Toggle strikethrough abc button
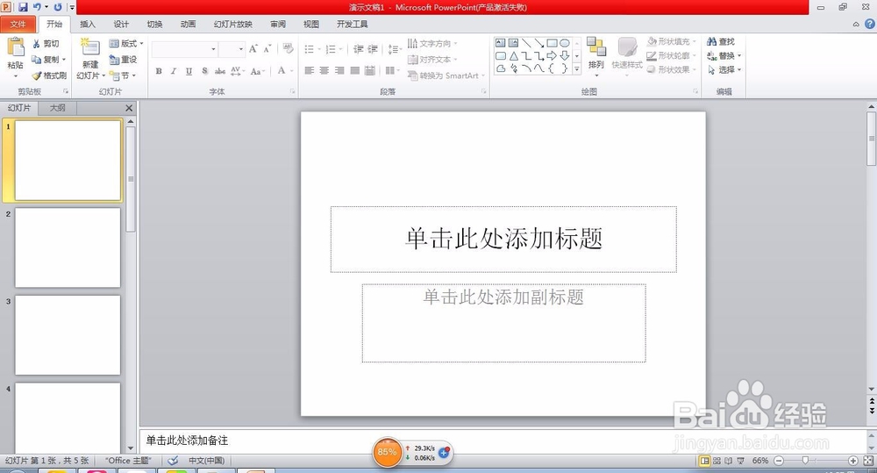 point(220,71)
